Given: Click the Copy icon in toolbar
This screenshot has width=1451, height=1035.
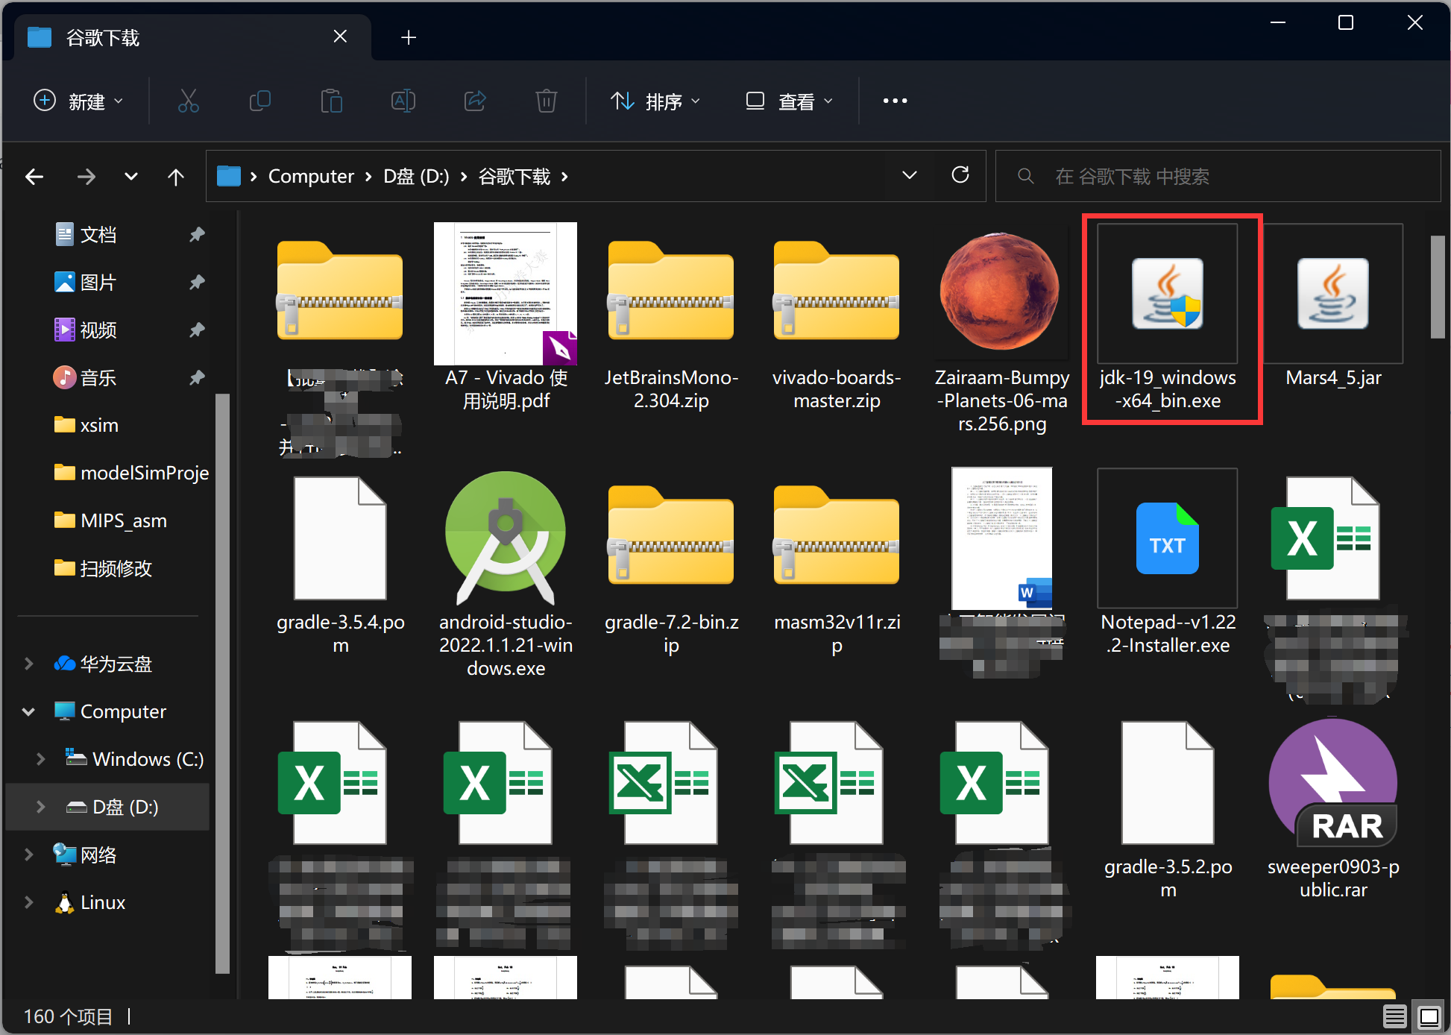Looking at the screenshot, I should tap(259, 101).
